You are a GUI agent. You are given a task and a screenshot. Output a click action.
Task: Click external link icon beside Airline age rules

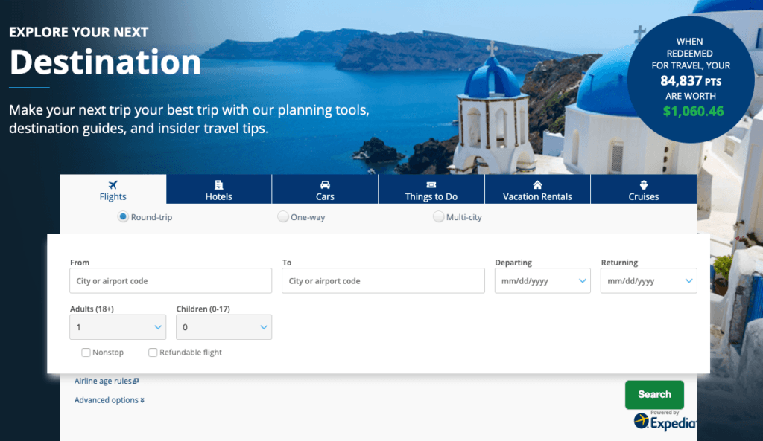pyautogui.click(x=136, y=382)
